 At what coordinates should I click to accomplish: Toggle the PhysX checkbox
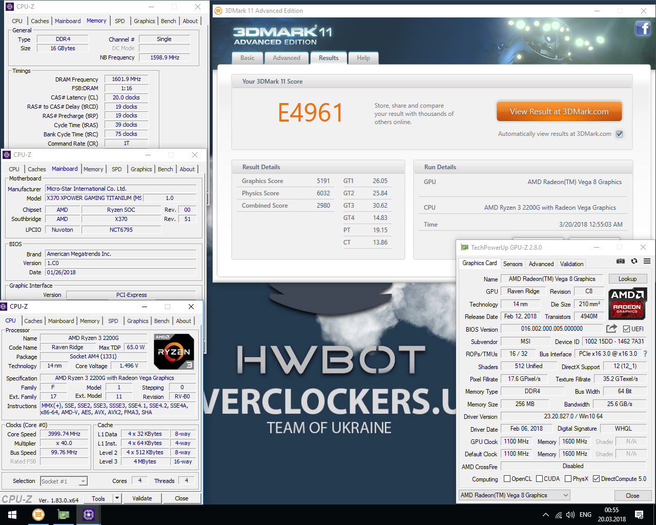coord(568,478)
